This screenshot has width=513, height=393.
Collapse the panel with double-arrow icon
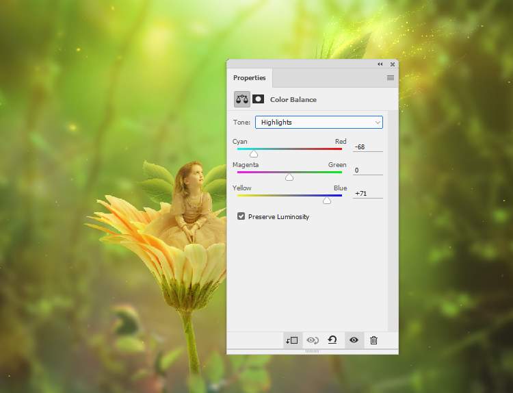[380, 64]
